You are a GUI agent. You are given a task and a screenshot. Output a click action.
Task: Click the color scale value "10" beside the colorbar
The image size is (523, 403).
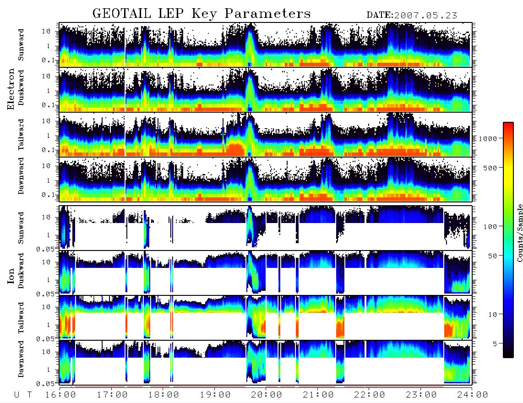492,315
